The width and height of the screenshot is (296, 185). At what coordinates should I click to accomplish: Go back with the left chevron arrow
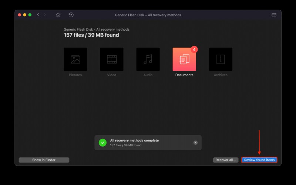pyautogui.click(x=38, y=15)
